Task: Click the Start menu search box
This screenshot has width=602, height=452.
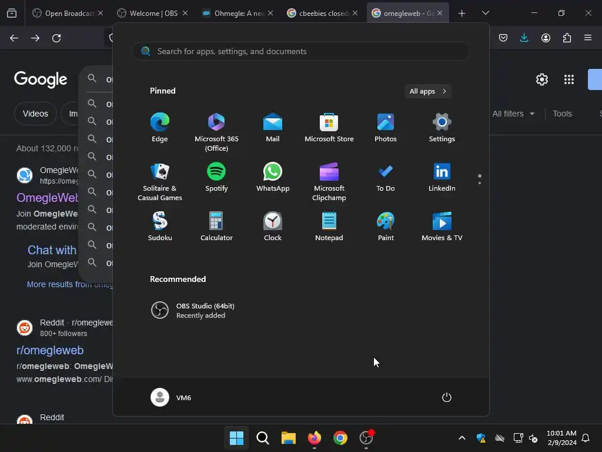Action: tap(301, 51)
